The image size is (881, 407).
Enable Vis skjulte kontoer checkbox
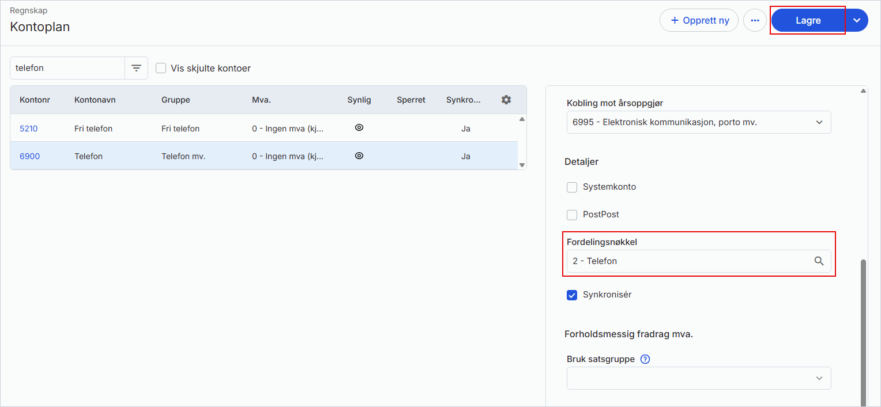(161, 68)
